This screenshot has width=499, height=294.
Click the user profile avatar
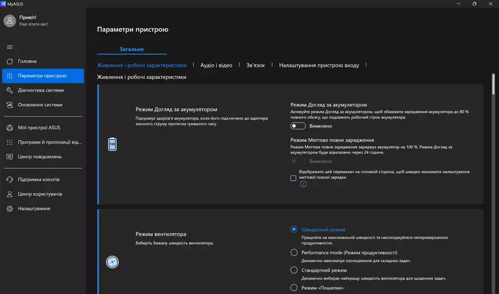9,21
